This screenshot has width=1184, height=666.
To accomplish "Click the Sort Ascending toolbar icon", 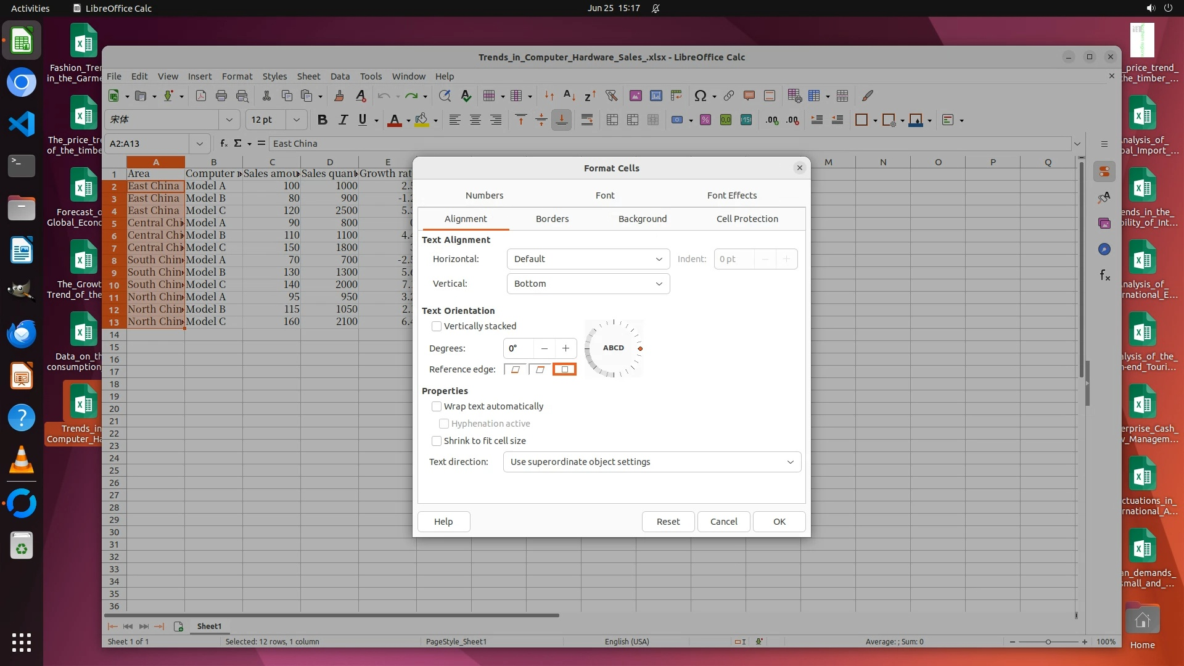I will tap(569, 96).
